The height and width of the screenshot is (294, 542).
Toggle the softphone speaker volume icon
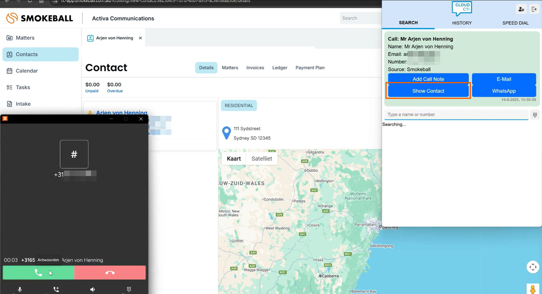click(93, 289)
